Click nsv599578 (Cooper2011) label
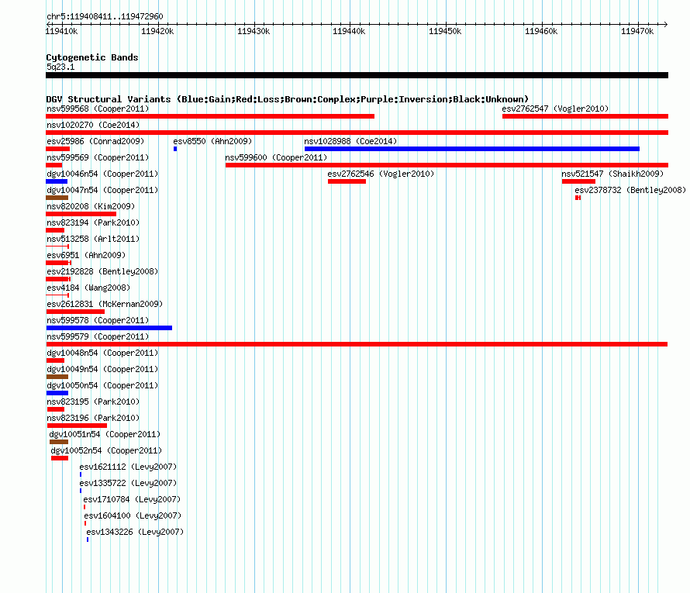Image resolution: width=690 pixels, height=593 pixels. [98, 320]
